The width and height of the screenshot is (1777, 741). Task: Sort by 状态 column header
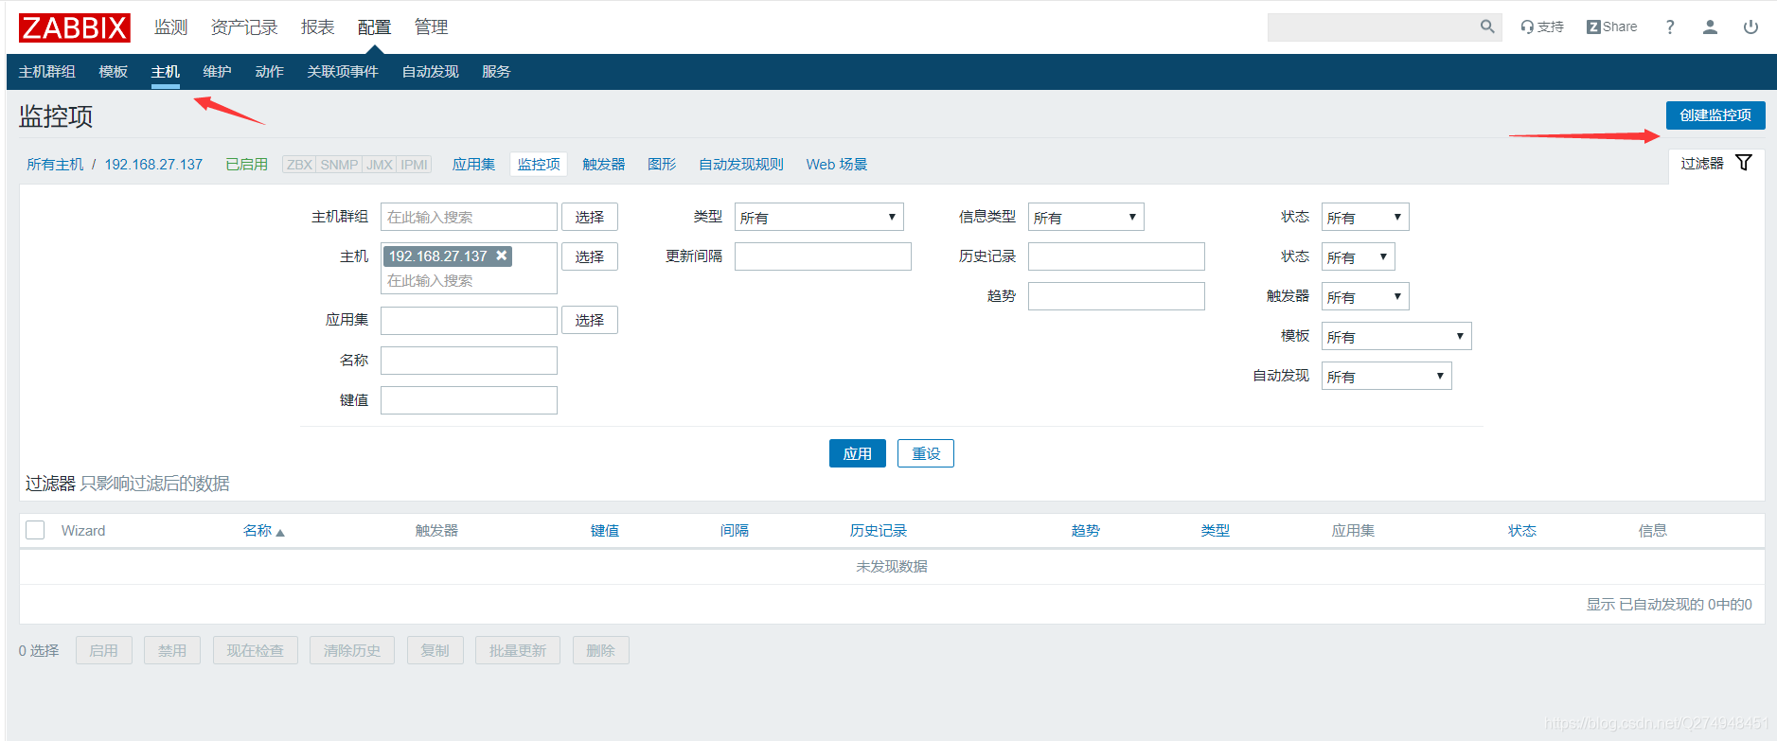1522,531
